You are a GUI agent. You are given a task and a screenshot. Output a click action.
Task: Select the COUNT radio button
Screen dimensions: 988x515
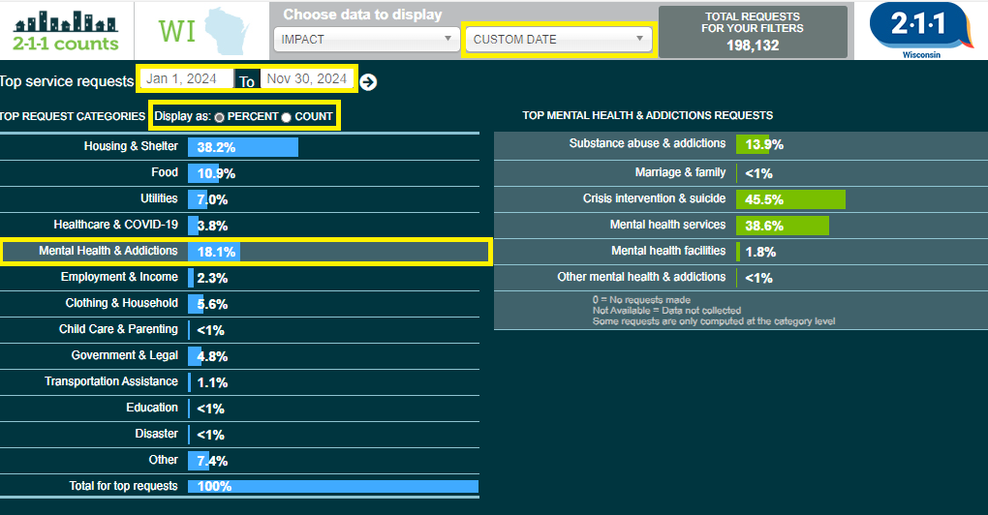[x=286, y=117]
